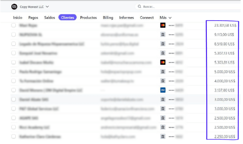Click bank icon in the 4.000,00 US$ row

[163, 81]
